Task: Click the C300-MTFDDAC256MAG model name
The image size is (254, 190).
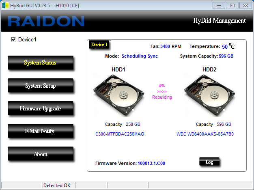Action: [120, 134]
